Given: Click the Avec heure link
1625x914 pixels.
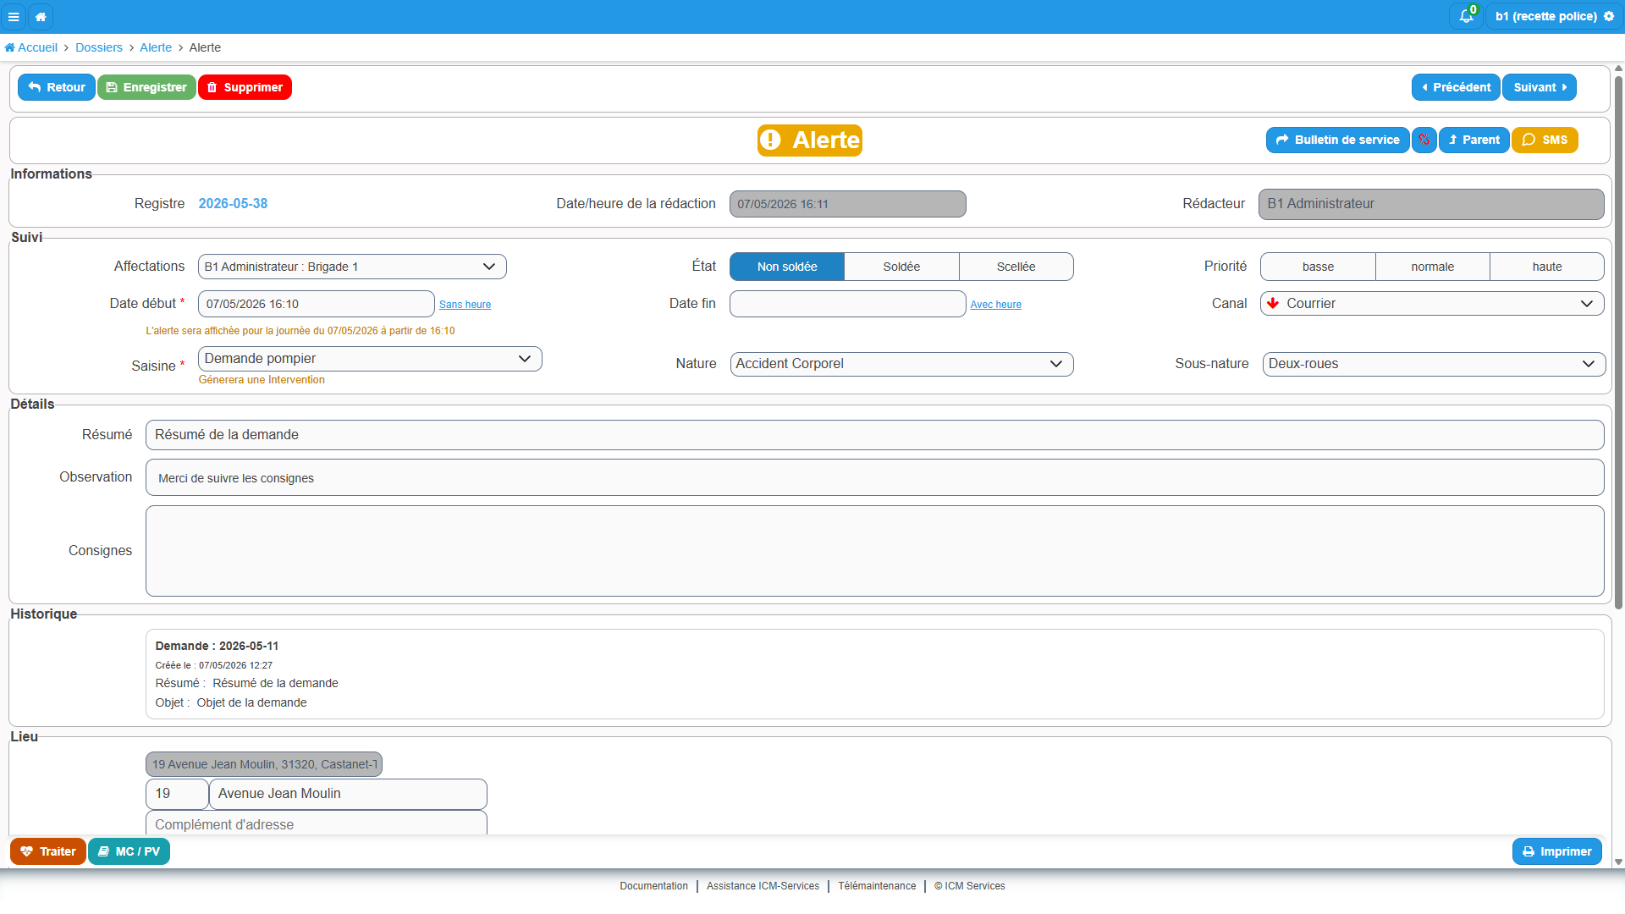Looking at the screenshot, I should tap(995, 305).
